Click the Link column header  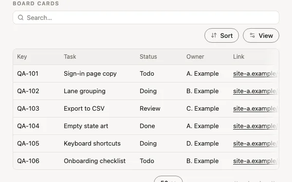coord(238,57)
